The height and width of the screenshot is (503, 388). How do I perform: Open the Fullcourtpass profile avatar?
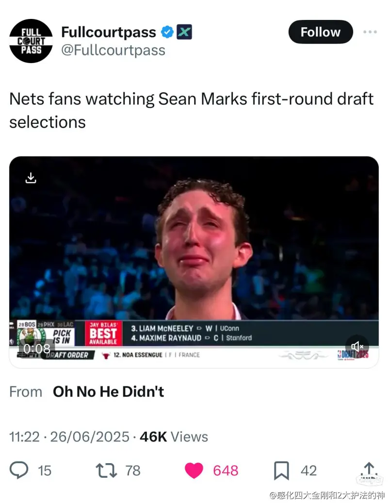(31, 41)
